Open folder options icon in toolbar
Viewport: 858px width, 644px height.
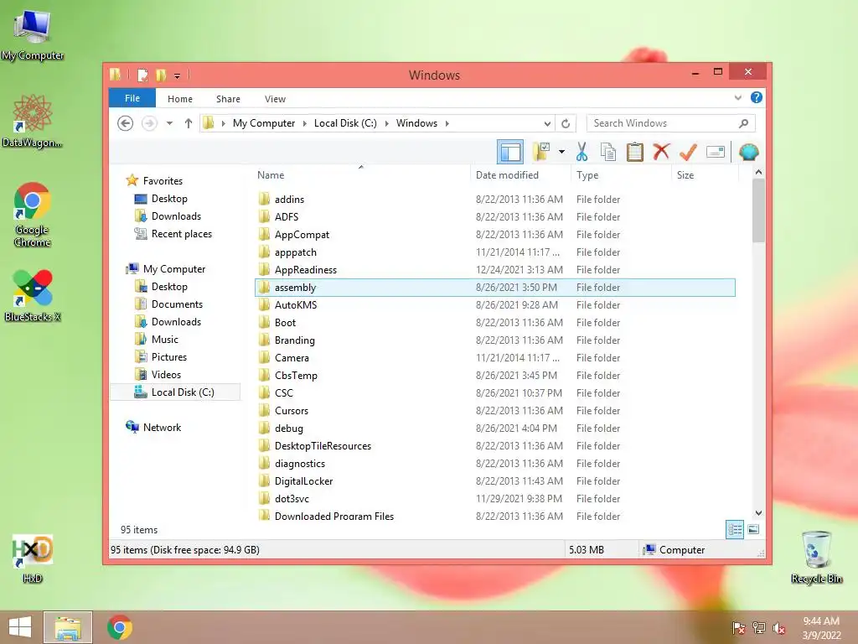coord(541,152)
